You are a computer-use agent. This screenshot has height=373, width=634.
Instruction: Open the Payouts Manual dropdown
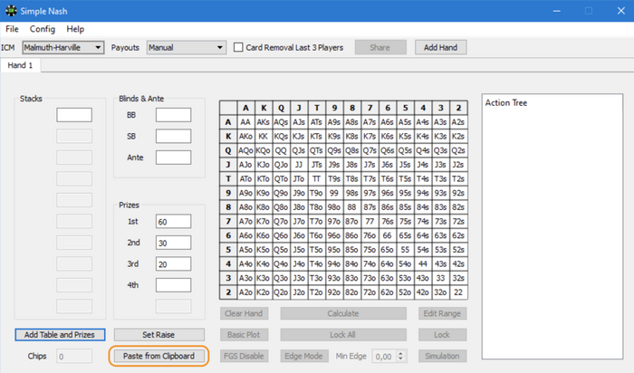[x=186, y=48]
